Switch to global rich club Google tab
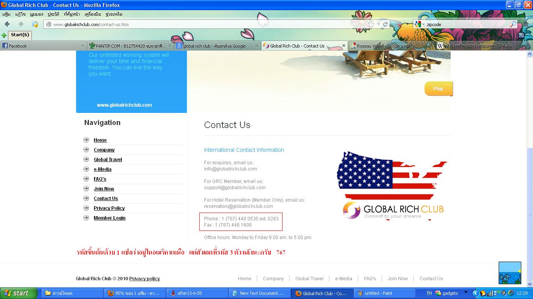533x299 pixels. (x=218, y=46)
